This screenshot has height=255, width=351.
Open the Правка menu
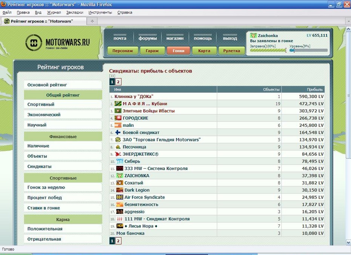coord(23,12)
